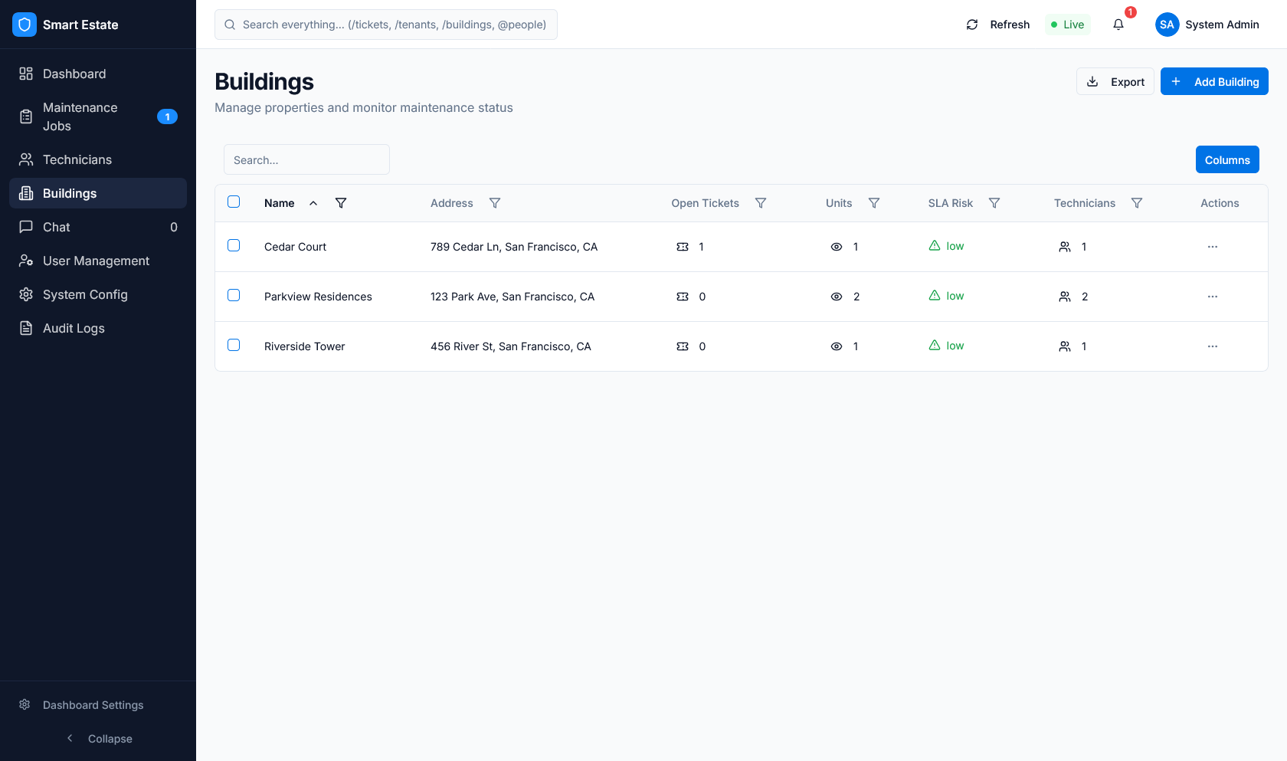
Task: Export the buildings list
Action: click(x=1115, y=81)
